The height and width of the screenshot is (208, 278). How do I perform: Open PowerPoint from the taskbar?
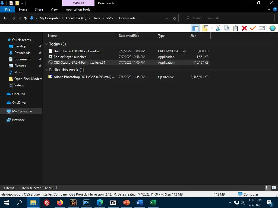[127, 203]
